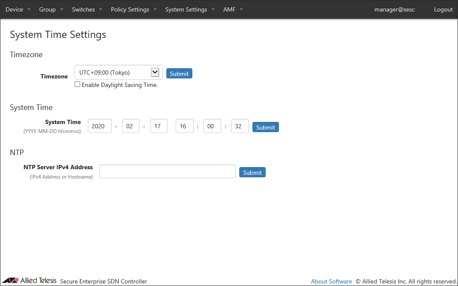The image size is (458, 286).
Task: Click the manager@sesc account label
Action: (394, 9)
